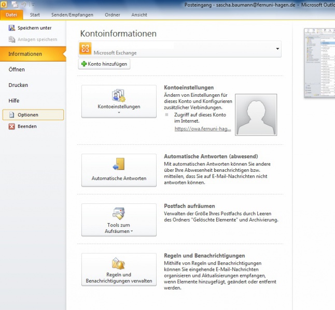Click the Automatische Antworten button
Image resolution: width=335 pixels, height=310 pixels.
pos(119,170)
